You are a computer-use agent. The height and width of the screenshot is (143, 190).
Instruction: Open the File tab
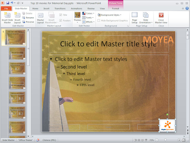(x=6, y=8)
